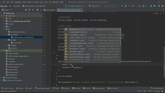This screenshot has height=93, width=165.
Task: Click the 2 spaces indent setting
Action: point(157,91)
